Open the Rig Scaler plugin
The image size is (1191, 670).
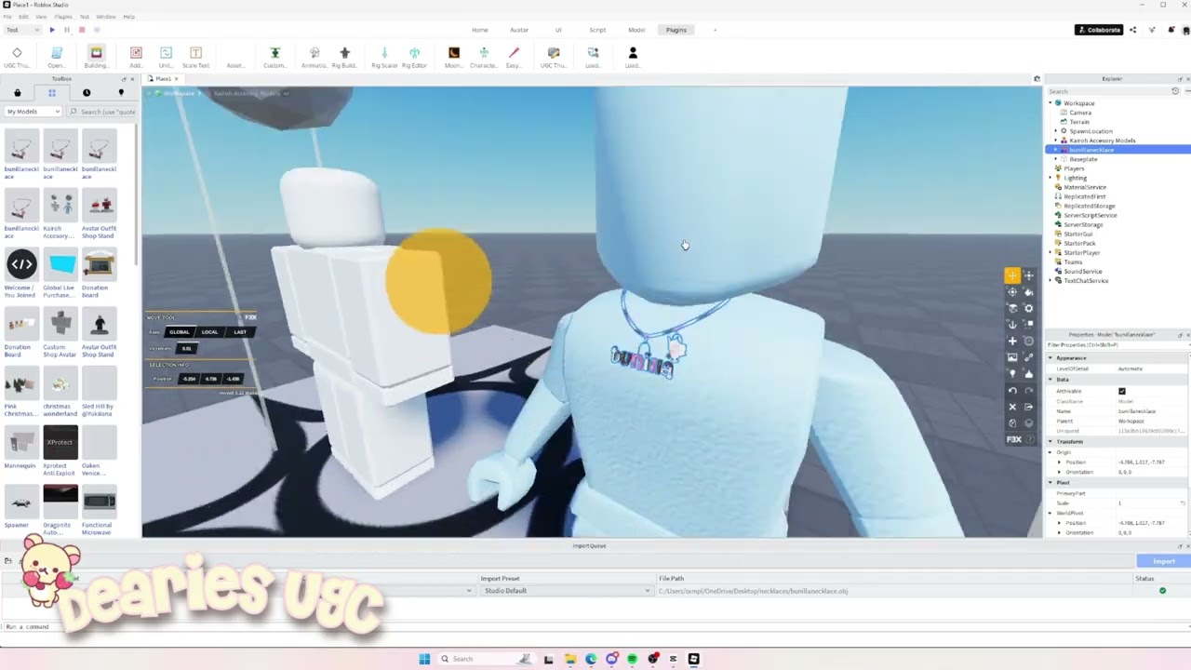pyautogui.click(x=384, y=57)
